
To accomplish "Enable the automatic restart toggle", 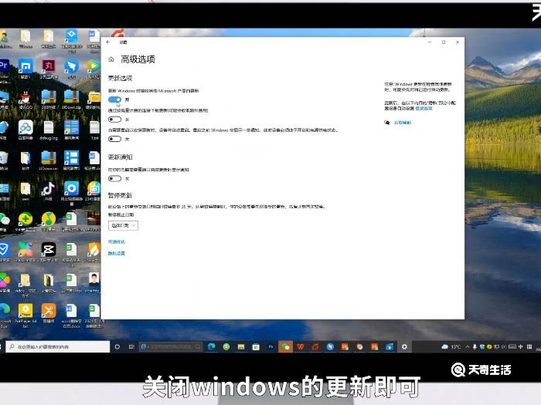I will (114, 139).
